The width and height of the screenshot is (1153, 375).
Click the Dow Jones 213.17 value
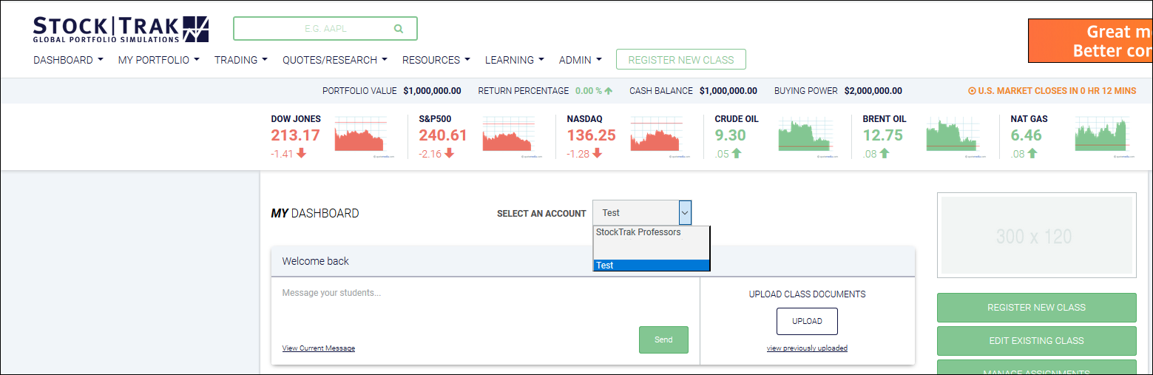click(x=296, y=135)
